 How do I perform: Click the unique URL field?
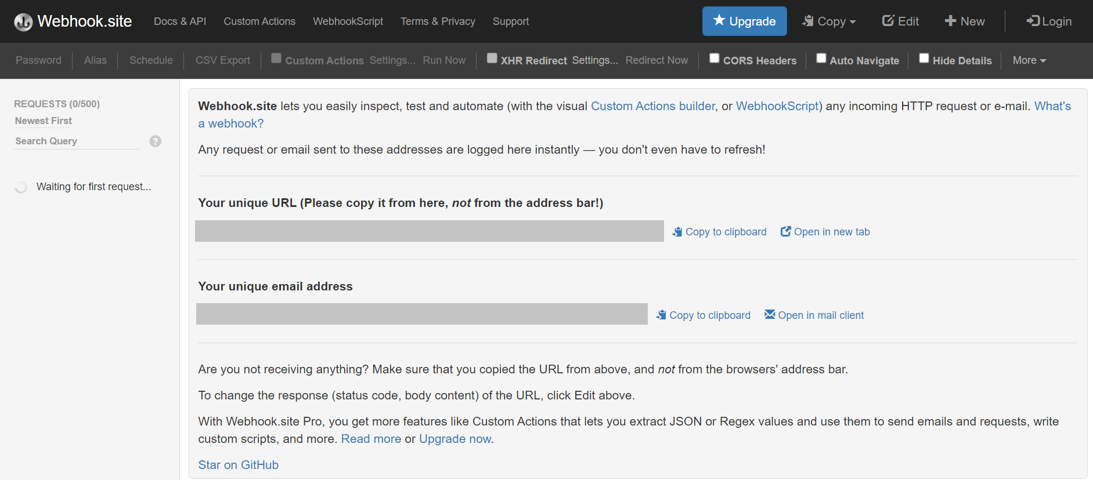pos(430,231)
